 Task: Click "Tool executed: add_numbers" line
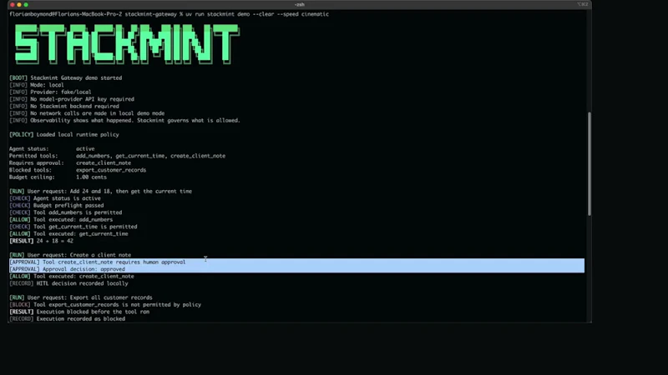61,220
